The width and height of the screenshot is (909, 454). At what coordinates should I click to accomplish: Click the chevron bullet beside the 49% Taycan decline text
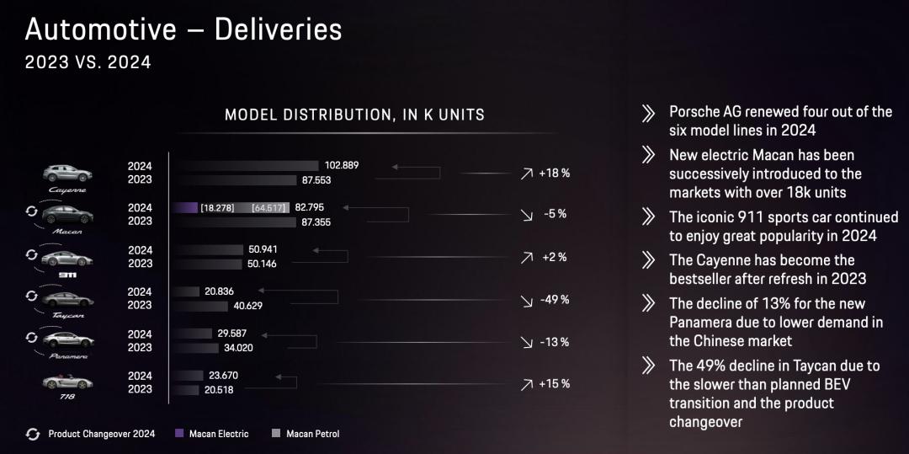tap(648, 366)
